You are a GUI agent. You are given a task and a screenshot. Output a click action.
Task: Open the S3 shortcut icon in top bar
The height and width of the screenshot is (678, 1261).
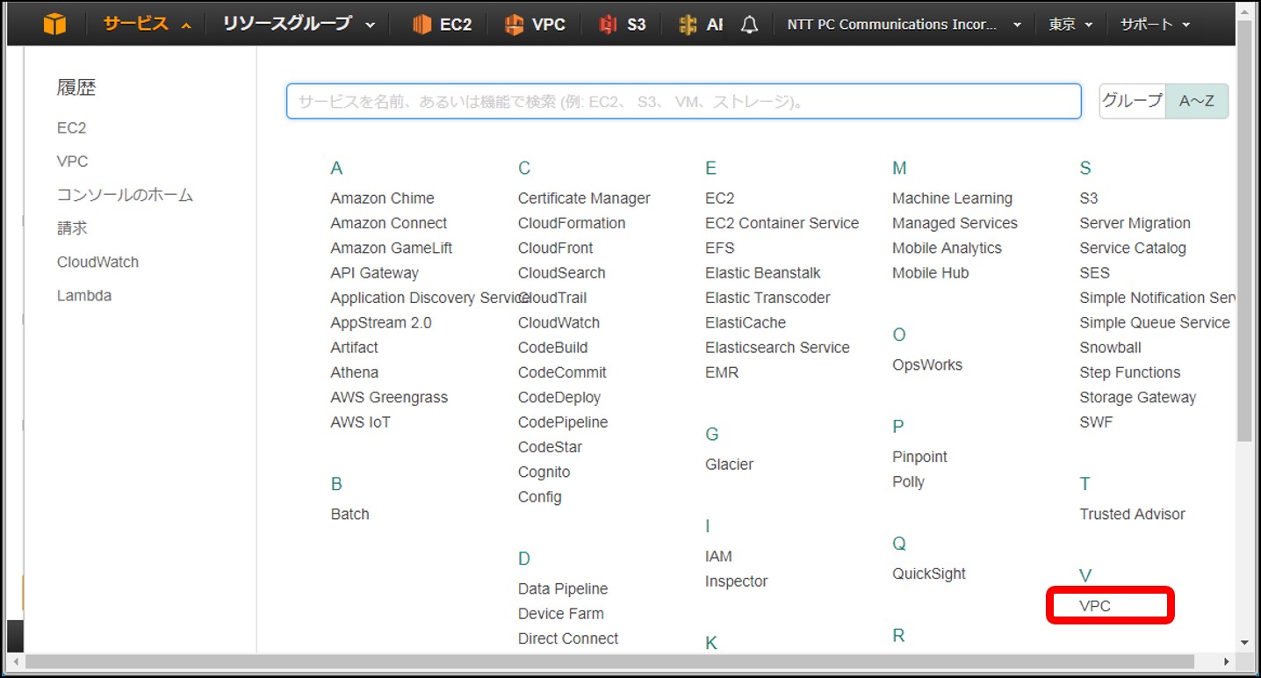tap(608, 25)
